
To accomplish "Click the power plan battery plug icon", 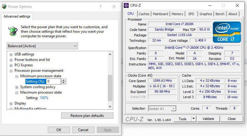I will (13, 31).
